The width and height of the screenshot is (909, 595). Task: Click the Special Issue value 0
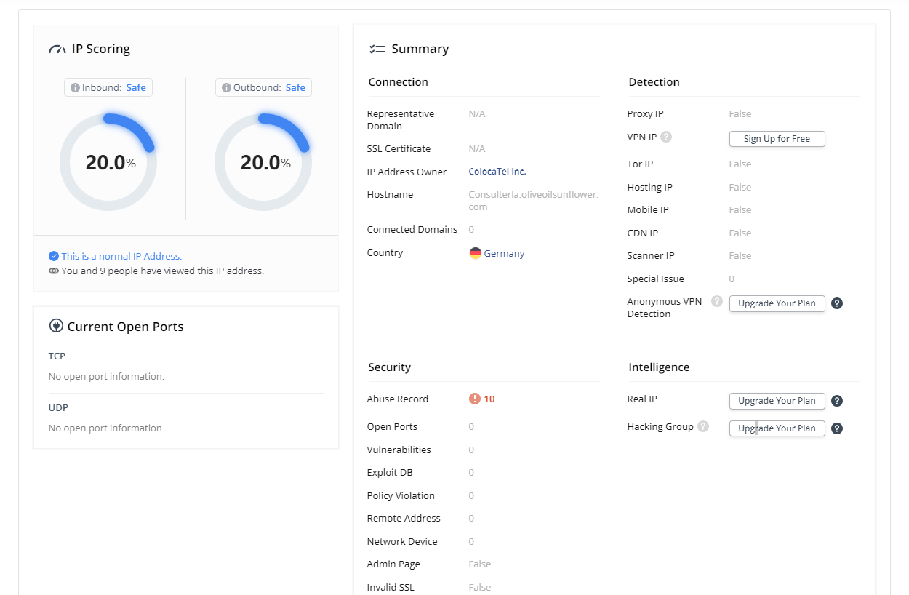(732, 279)
